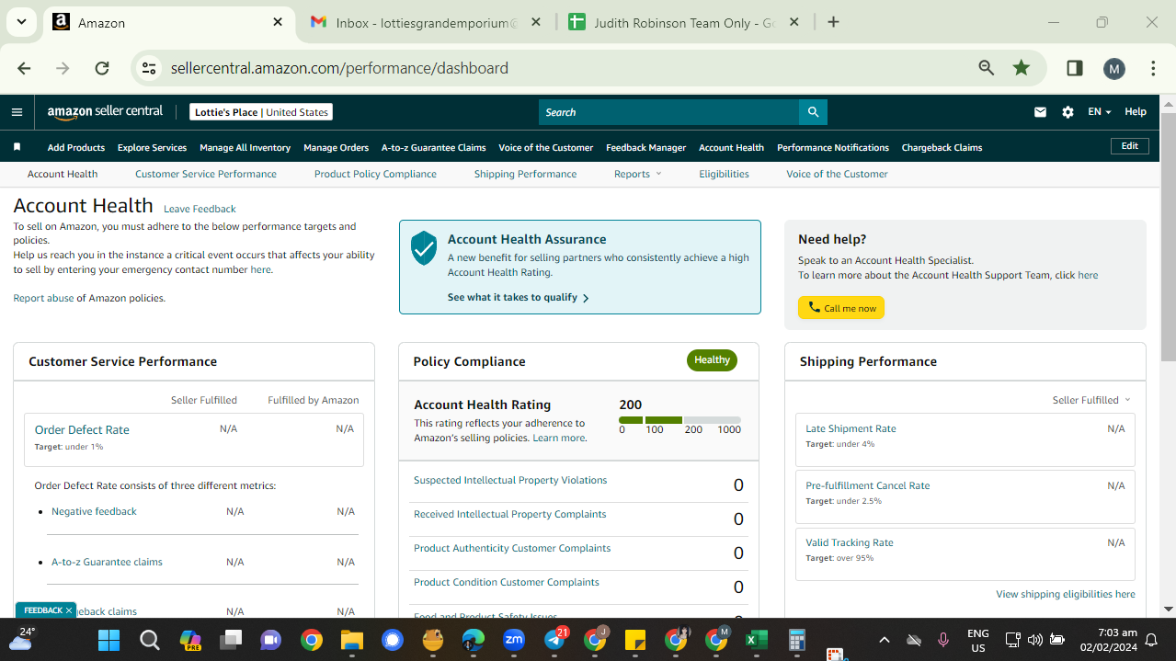Click the Account Health Assurance shield icon
Image resolution: width=1176 pixels, height=661 pixels.
tap(424, 248)
